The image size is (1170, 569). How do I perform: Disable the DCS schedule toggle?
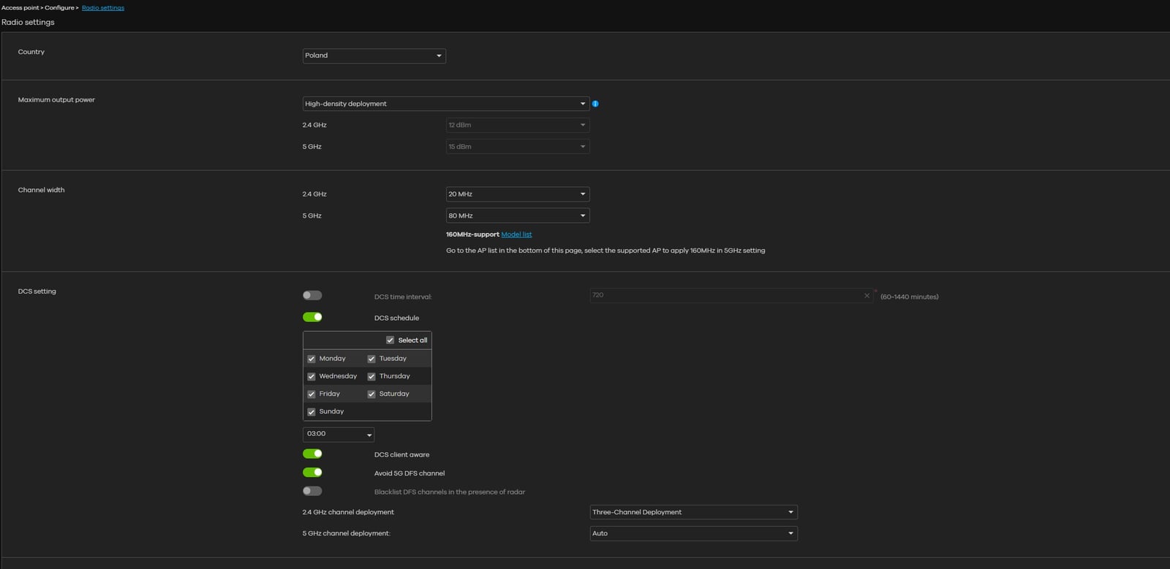(312, 317)
